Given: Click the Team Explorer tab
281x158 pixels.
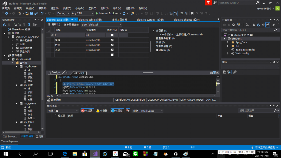Looking at the screenshot, I should (10, 142).
